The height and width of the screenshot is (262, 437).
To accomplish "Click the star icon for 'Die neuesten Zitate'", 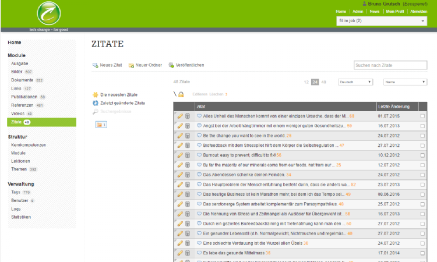I will coord(96,94).
